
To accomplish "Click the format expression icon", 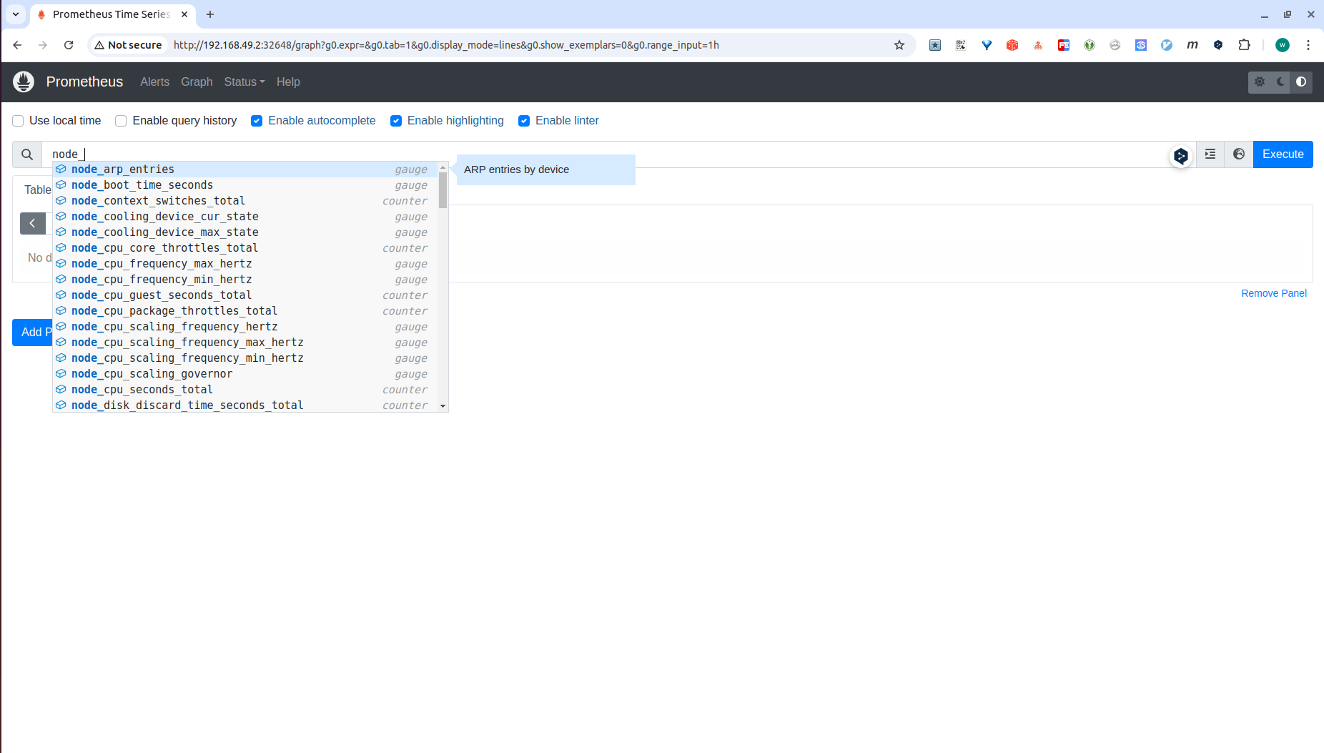I will coord(1210,154).
